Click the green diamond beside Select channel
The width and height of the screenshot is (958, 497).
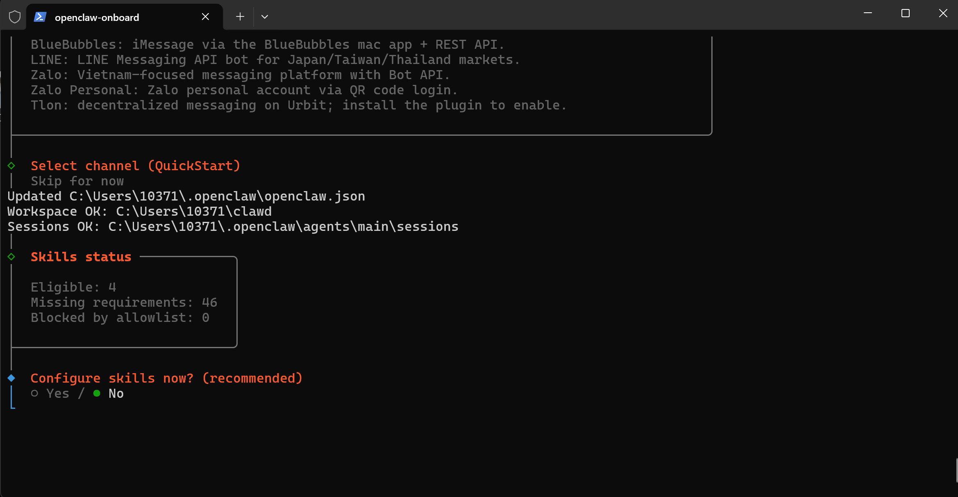click(11, 166)
